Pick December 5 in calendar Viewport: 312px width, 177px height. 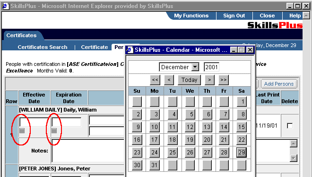(190, 114)
